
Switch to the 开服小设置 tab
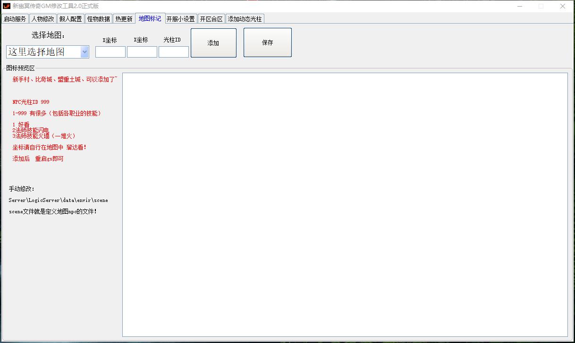(x=181, y=19)
